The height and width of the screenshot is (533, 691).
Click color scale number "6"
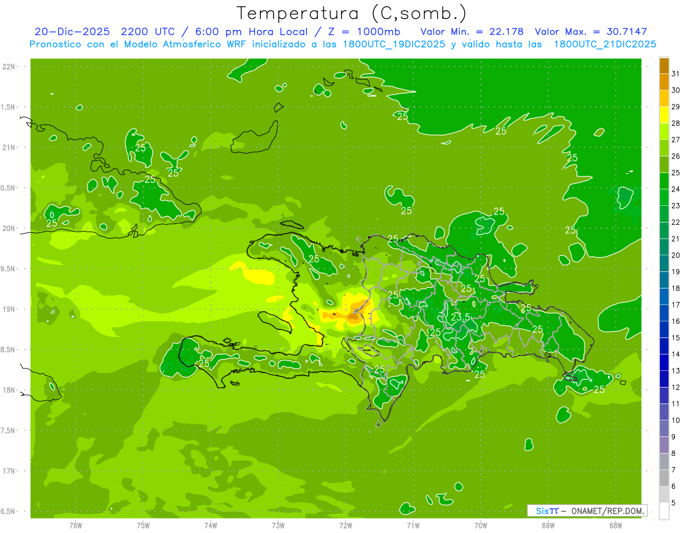point(674,486)
